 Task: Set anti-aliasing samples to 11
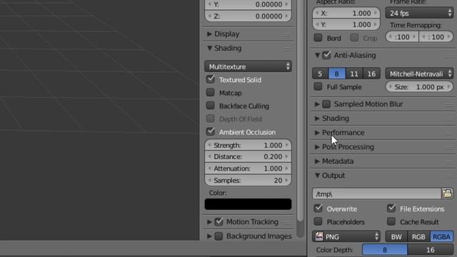click(x=354, y=74)
